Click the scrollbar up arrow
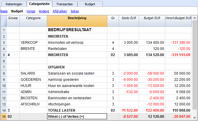Image resolution: width=198 pixels, height=121 pixels. [194, 18]
